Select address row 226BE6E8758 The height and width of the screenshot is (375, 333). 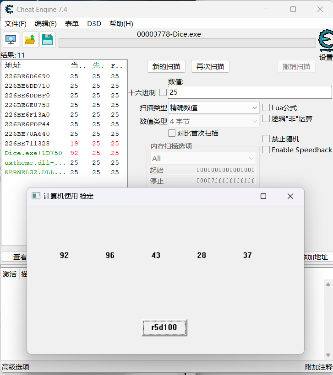(64, 105)
